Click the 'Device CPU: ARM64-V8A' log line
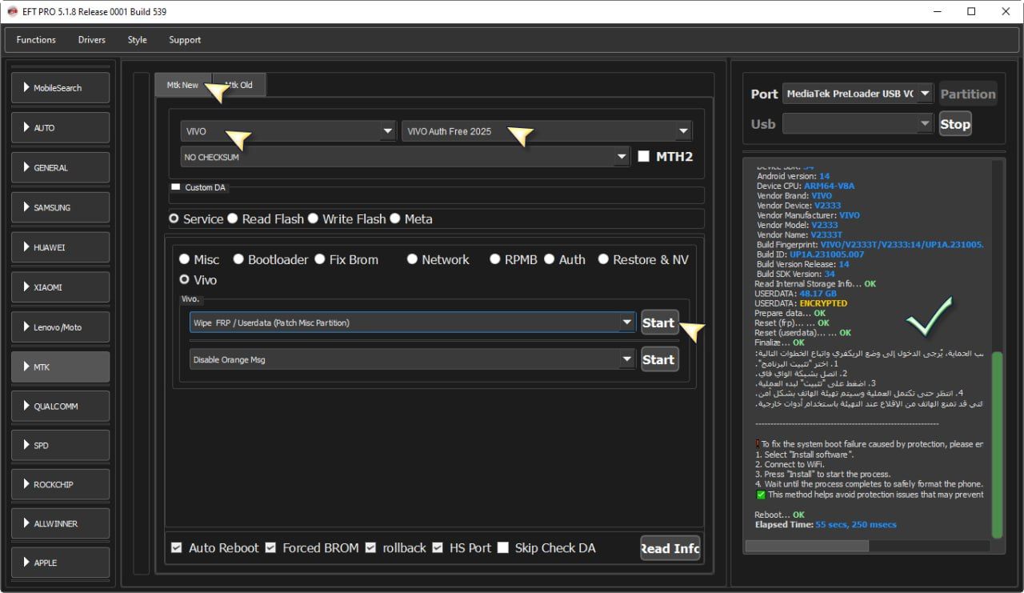This screenshot has width=1024, height=593. [806, 186]
